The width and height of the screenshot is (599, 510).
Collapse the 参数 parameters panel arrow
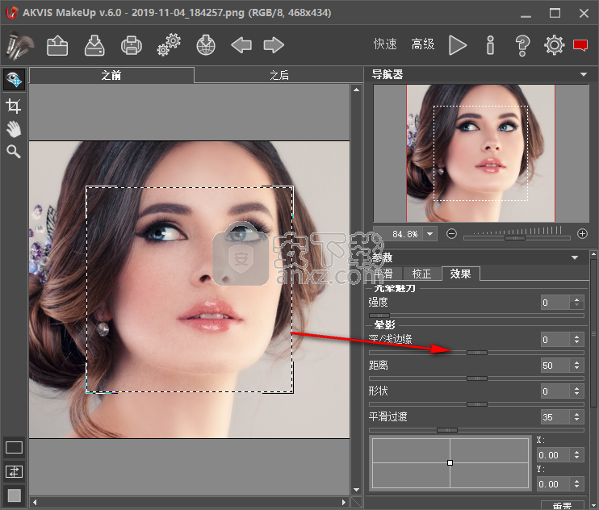[575, 257]
